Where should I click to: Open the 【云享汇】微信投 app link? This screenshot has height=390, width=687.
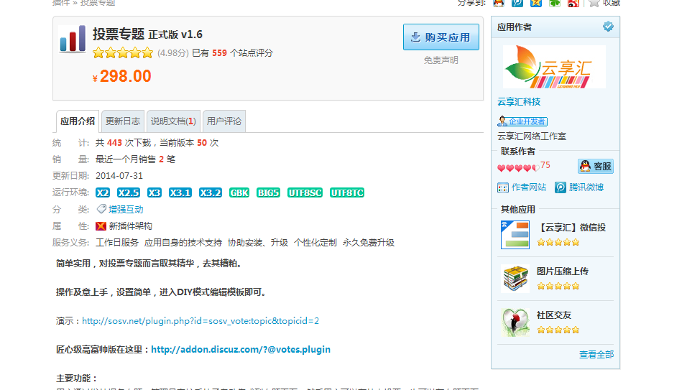click(x=571, y=227)
